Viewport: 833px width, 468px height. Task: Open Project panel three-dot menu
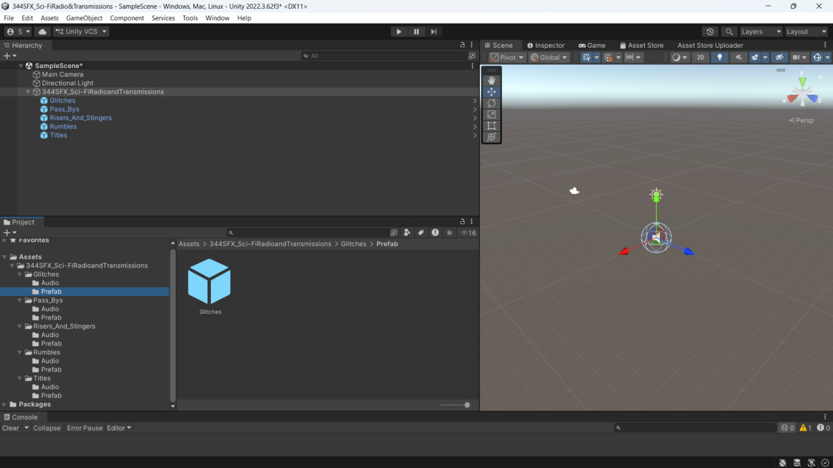471,222
